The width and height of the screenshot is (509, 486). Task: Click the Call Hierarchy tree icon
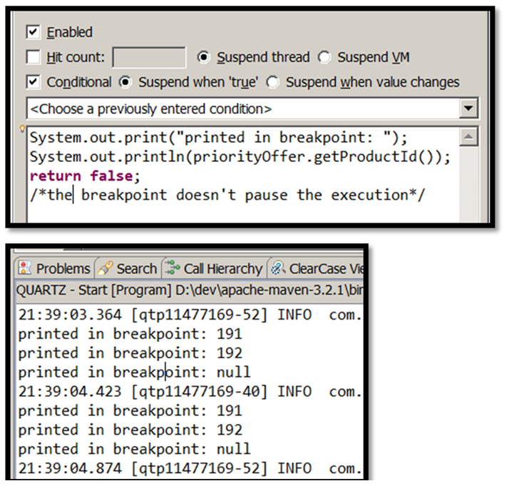[x=173, y=268]
